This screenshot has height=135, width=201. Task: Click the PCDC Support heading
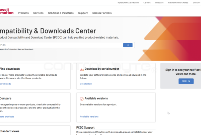(85, 128)
